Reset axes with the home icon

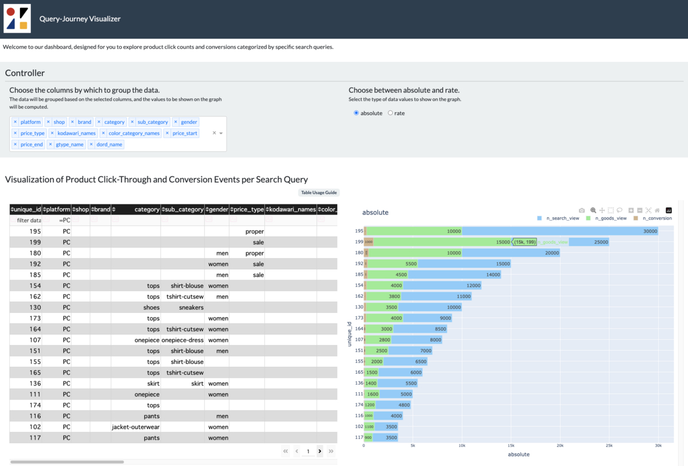tap(657, 210)
